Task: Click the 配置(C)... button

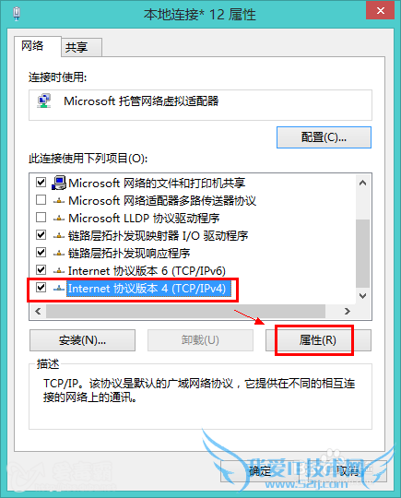Action: (x=324, y=137)
